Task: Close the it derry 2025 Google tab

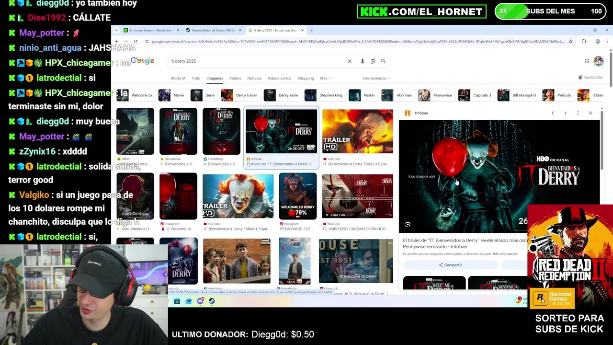Action: click(302, 30)
